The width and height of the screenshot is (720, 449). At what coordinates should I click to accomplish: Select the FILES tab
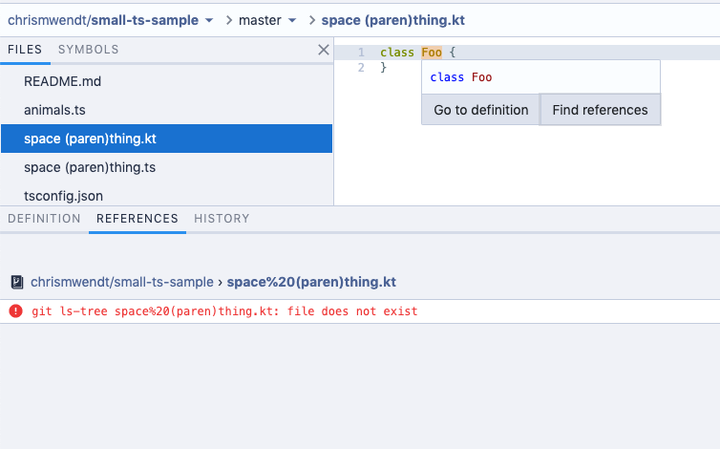point(25,50)
